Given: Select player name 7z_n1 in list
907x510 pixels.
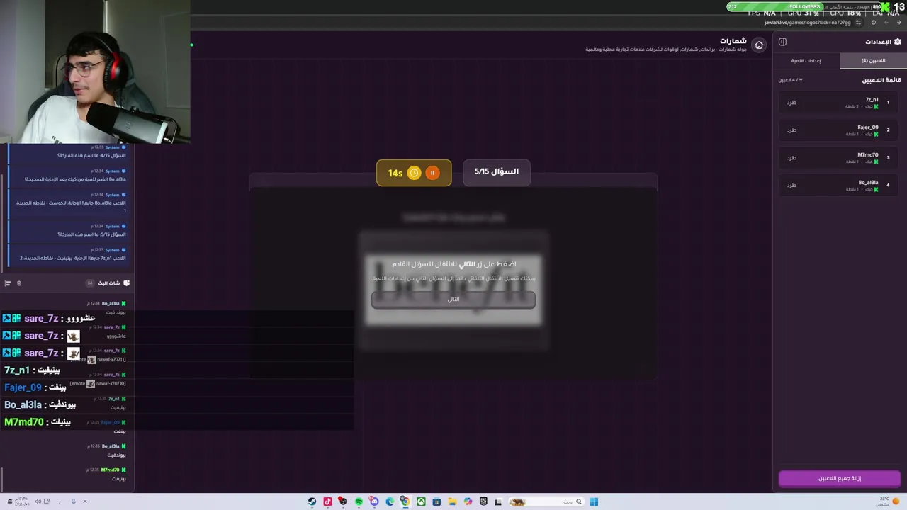Looking at the screenshot, I should tap(872, 99).
